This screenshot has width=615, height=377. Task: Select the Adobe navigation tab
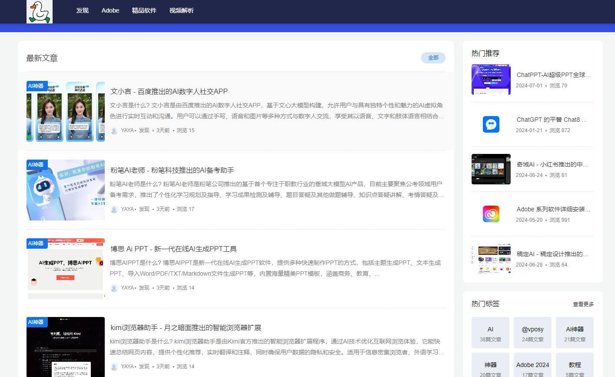pos(110,10)
